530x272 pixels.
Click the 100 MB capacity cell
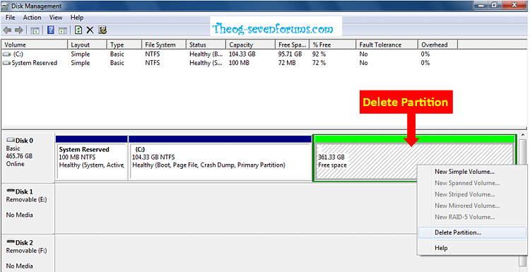click(x=239, y=63)
